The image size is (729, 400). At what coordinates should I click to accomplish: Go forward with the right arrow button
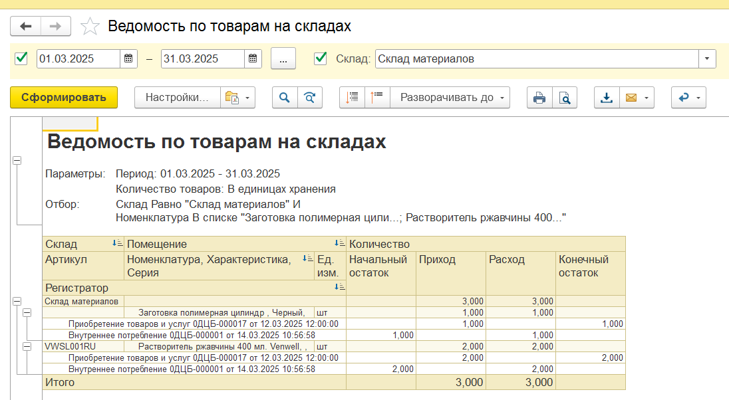point(56,26)
